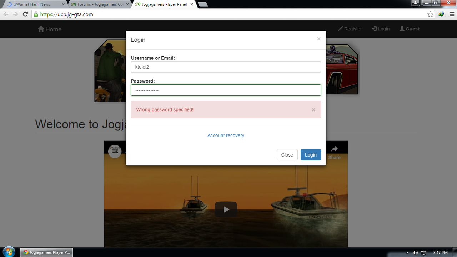Image resolution: width=457 pixels, height=257 pixels.
Task: Dismiss the Wrong password alert
Action: click(313, 110)
